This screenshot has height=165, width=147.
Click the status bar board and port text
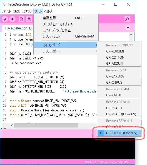(x=107, y=162)
